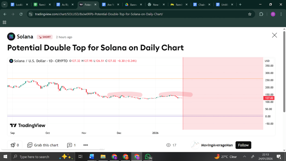Open the three-dot more options menu
286x161 pixels.
pyautogui.click(x=86, y=145)
